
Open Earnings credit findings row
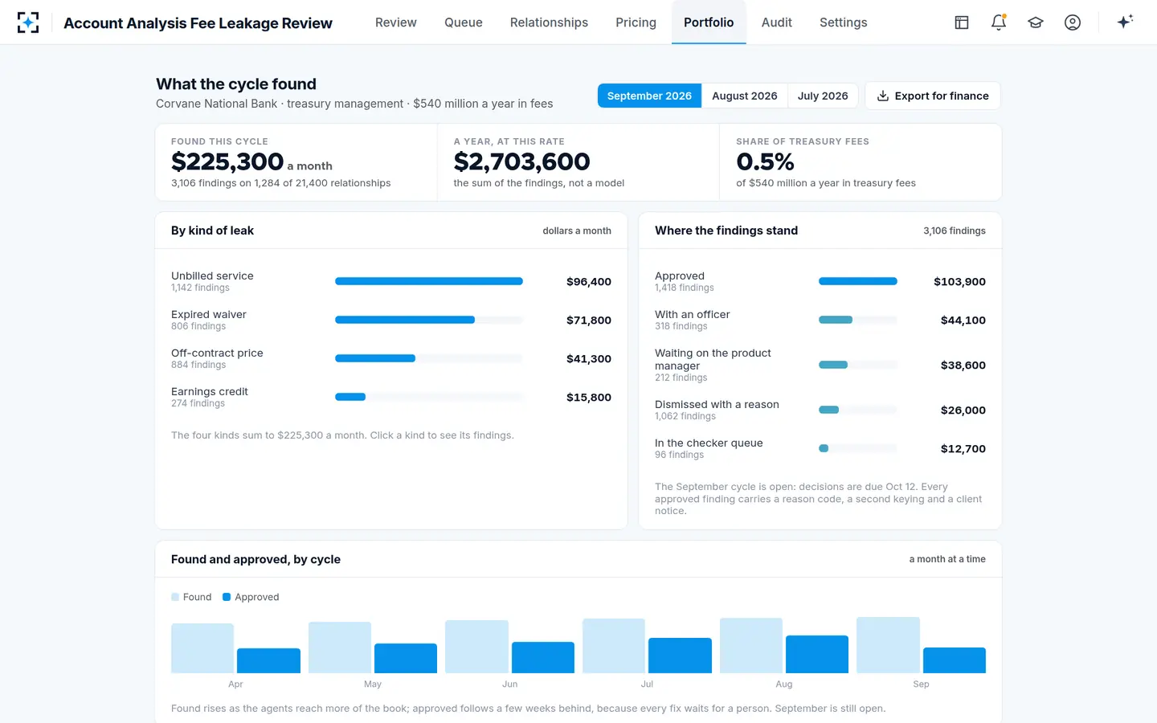pos(391,397)
